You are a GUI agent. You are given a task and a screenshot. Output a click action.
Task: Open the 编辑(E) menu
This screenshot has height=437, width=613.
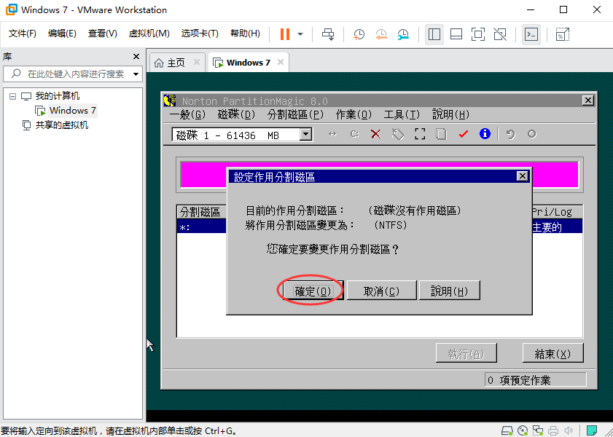coord(62,34)
